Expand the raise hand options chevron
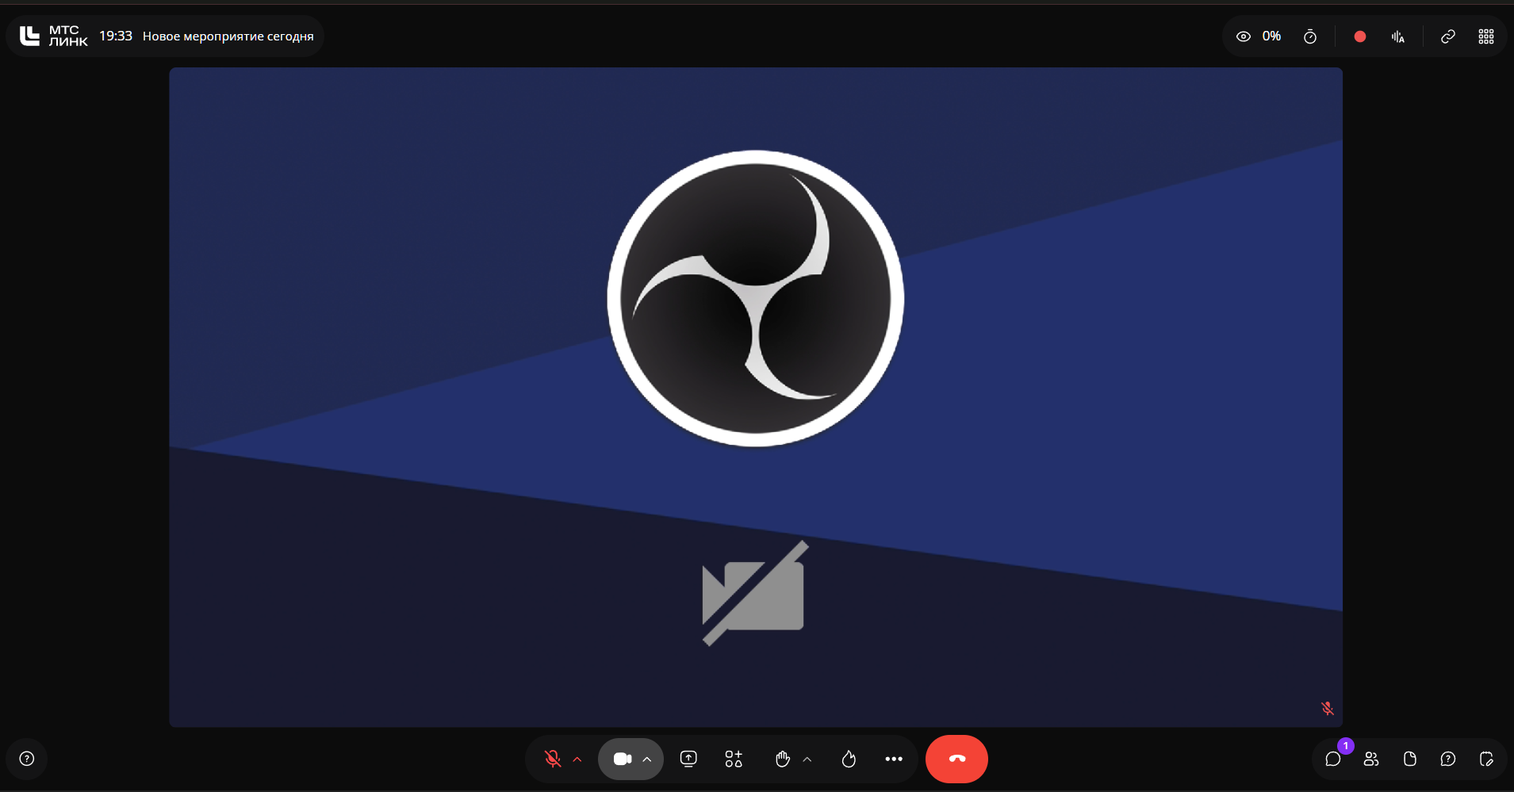1514x792 pixels. (807, 759)
